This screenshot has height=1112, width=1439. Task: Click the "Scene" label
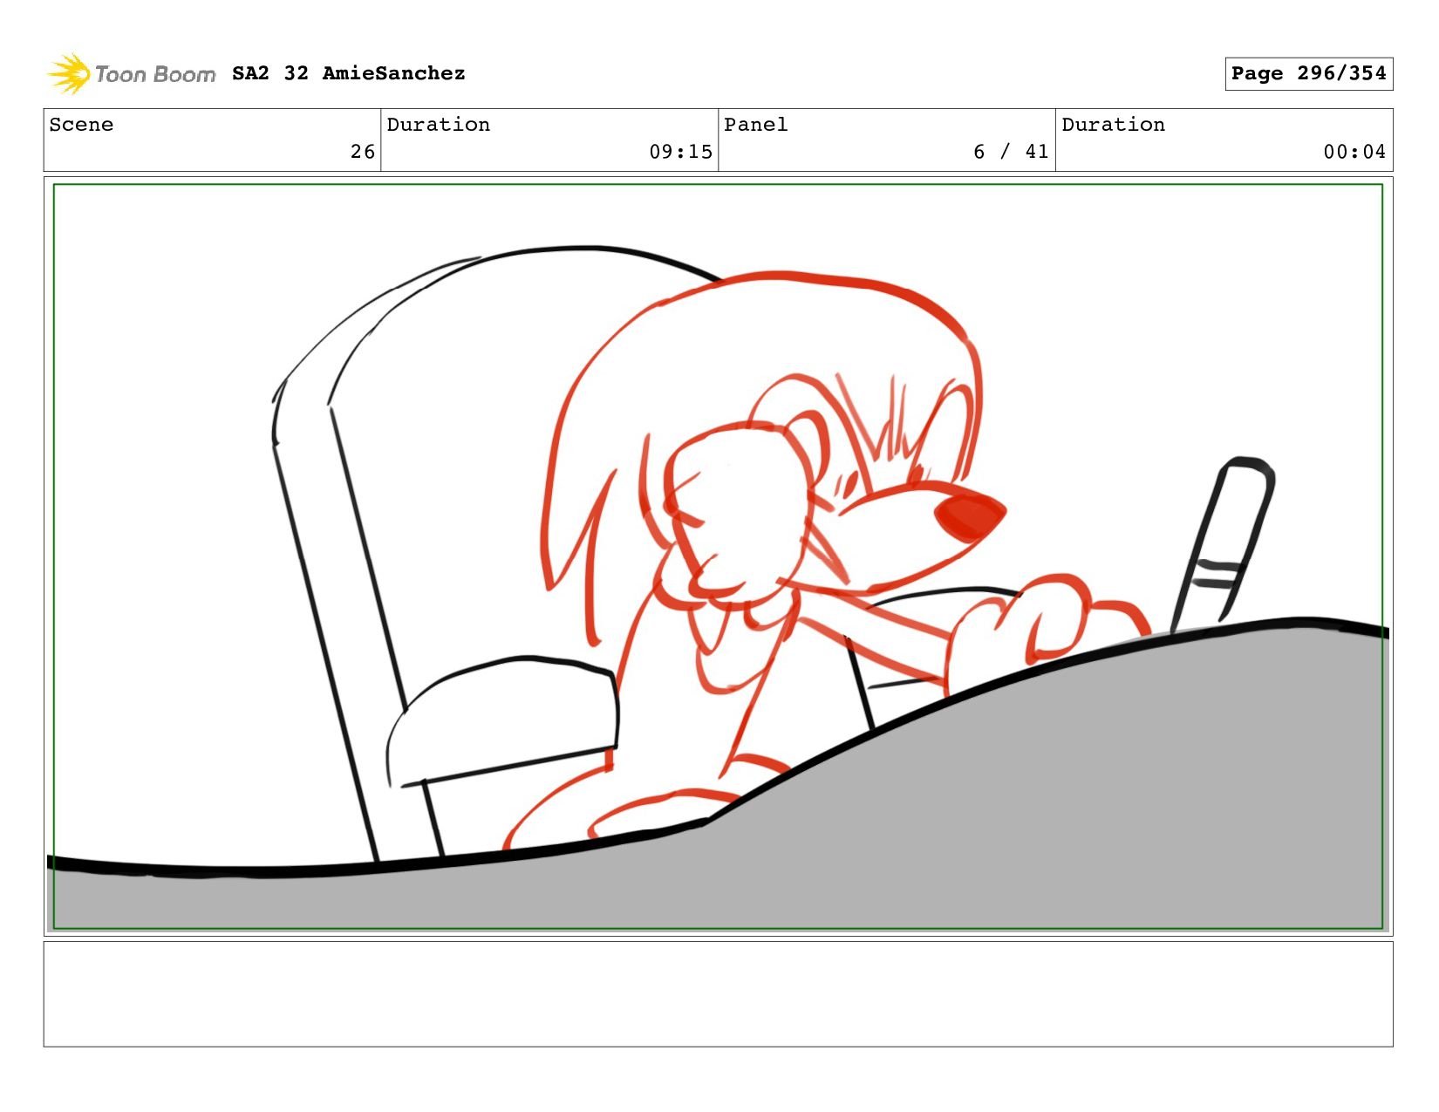click(x=81, y=125)
